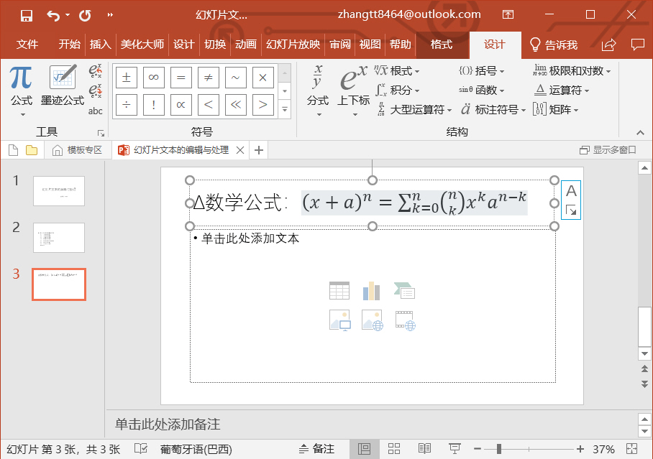Open the Insert (插入) ribbon tab
The image size is (653, 459).
coord(100,45)
